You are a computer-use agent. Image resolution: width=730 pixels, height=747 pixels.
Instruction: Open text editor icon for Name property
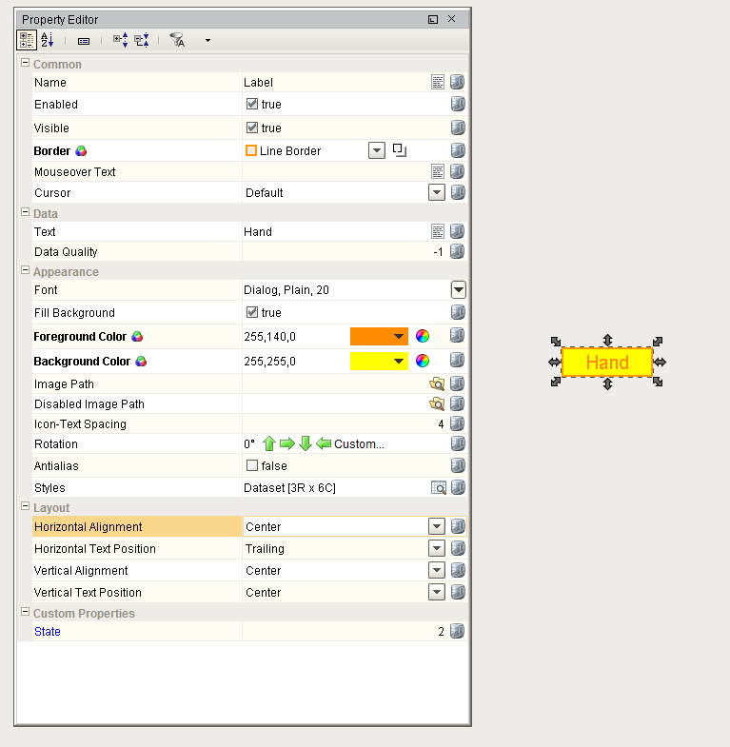click(438, 83)
